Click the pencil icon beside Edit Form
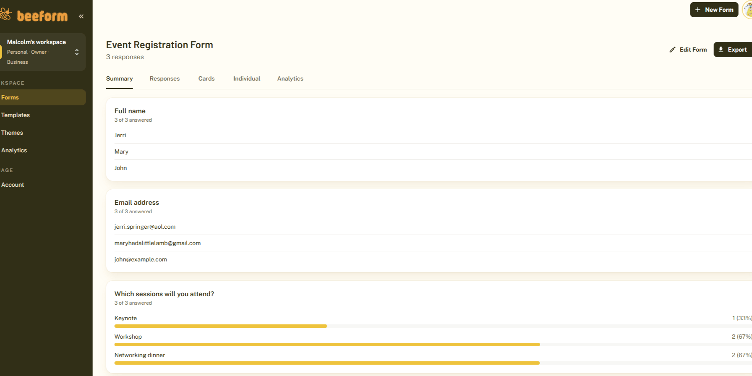This screenshot has height=376, width=752. (x=672, y=50)
